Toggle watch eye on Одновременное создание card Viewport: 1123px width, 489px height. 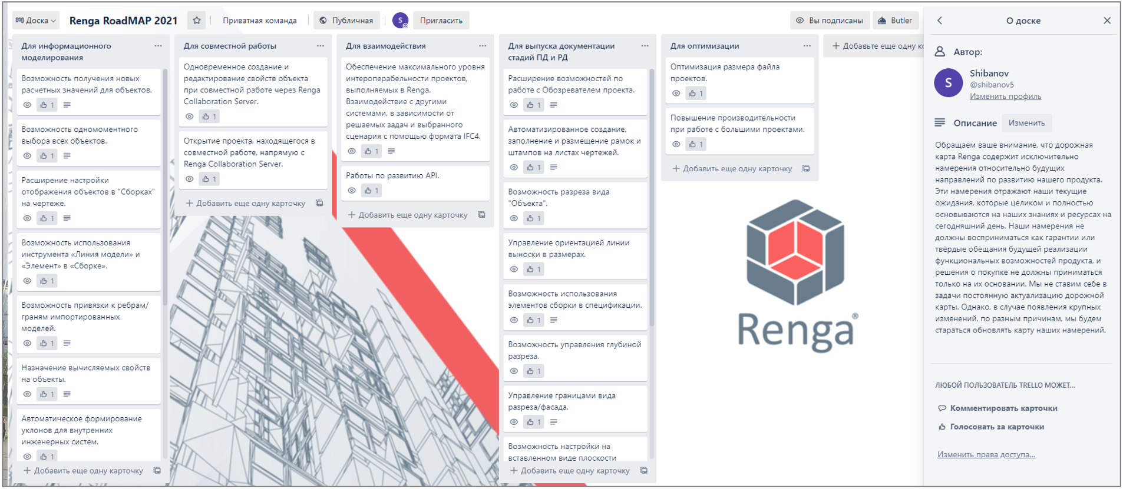coord(190,117)
